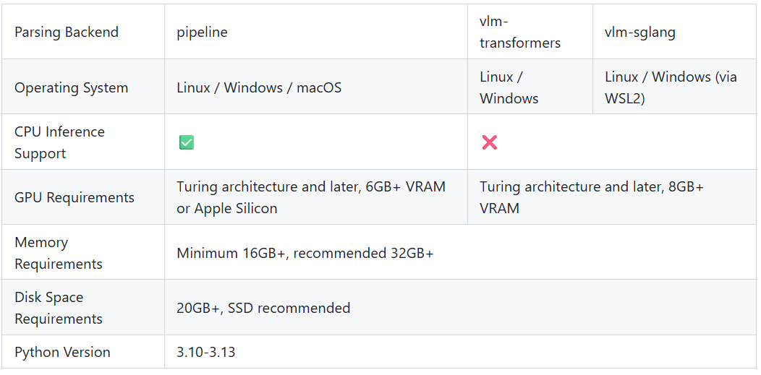Click Linux / Windows / macOS cell
Viewport: 761px width, 375px height.
(x=259, y=87)
